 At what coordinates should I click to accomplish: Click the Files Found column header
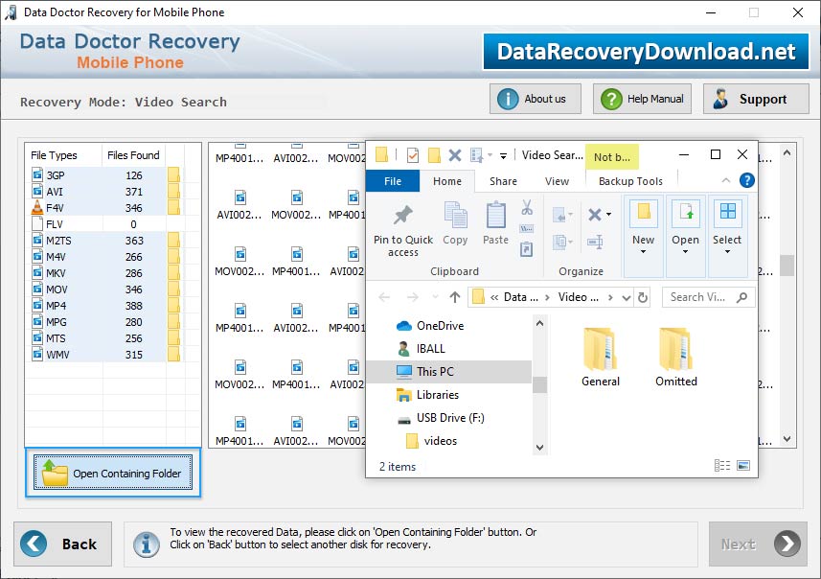pyautogui.click(x=133, y=155)
